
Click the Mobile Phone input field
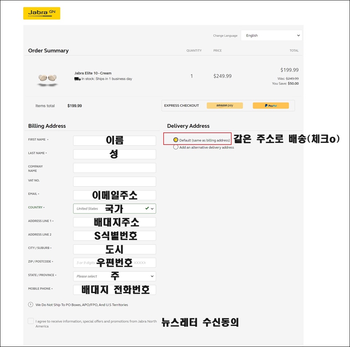coord(114,290)
